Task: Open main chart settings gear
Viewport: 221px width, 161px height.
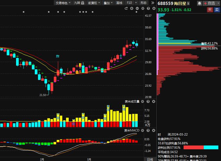Action: (143, 8)
